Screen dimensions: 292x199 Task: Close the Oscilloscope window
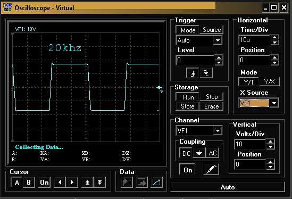pos(284,7)
